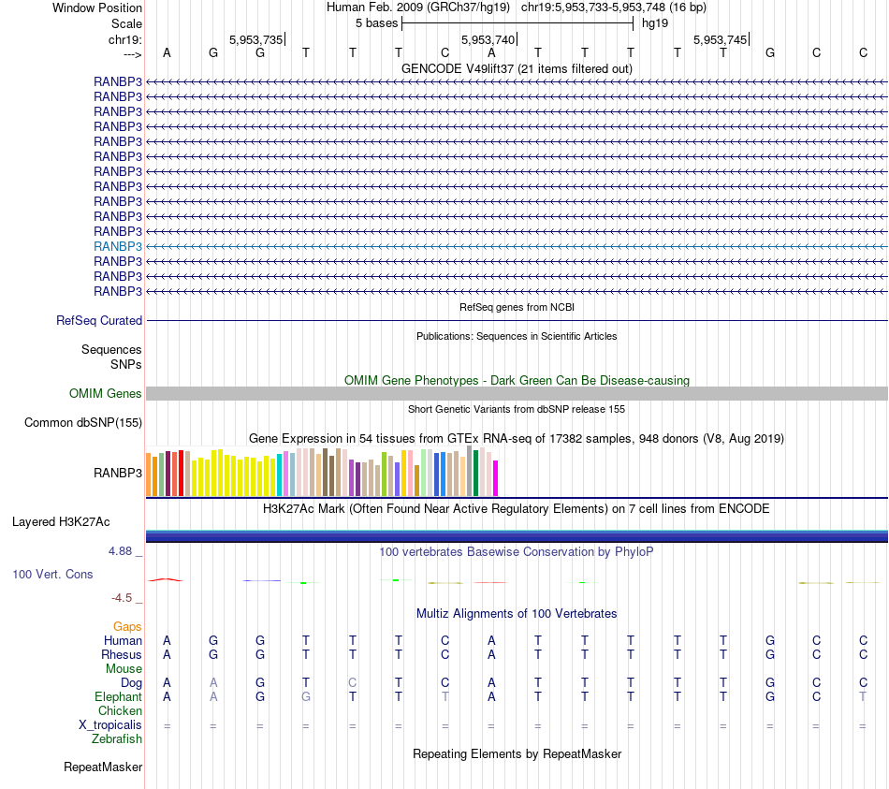
Task: Click the faded C in Dog alignment row
Action: point(352,683)
